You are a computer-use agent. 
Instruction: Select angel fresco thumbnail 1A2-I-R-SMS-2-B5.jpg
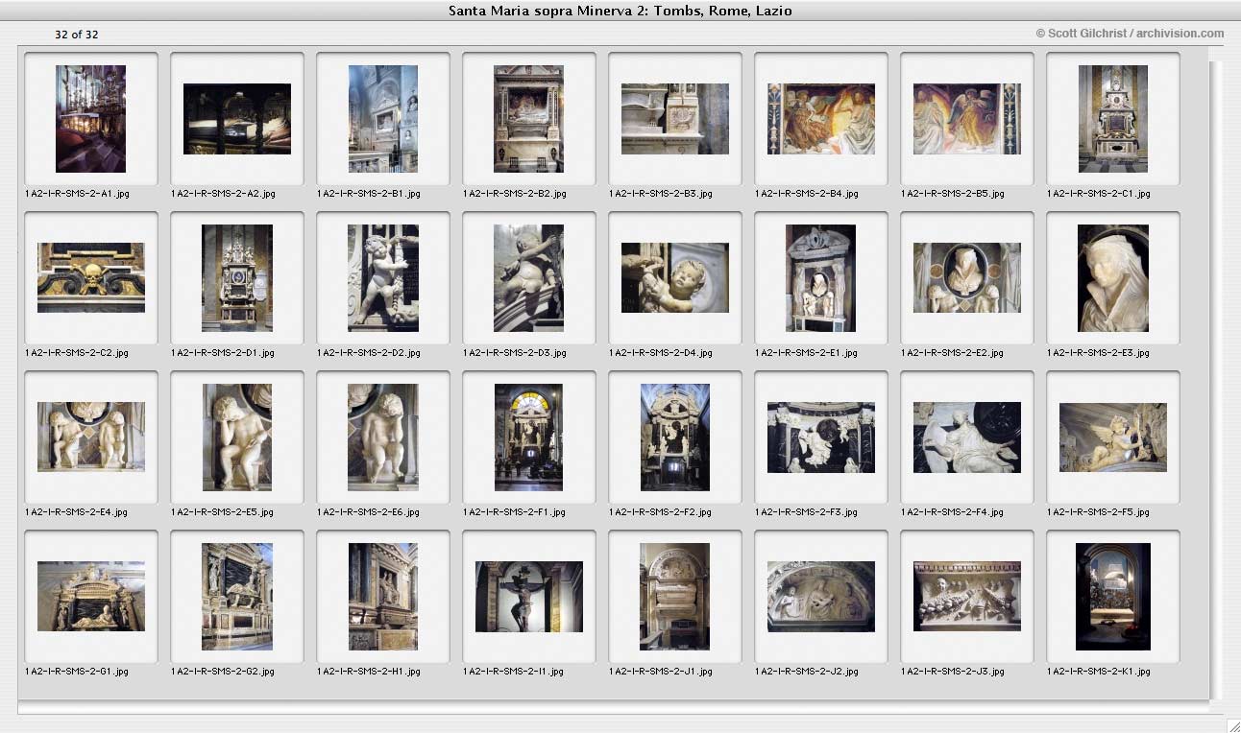click(x=967, y=119)
